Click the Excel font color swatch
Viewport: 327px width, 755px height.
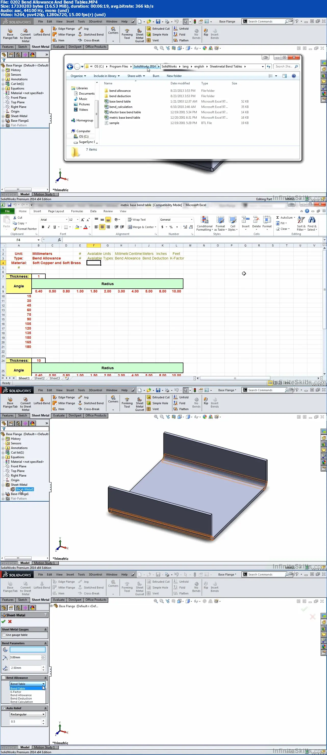coord(85,227)
